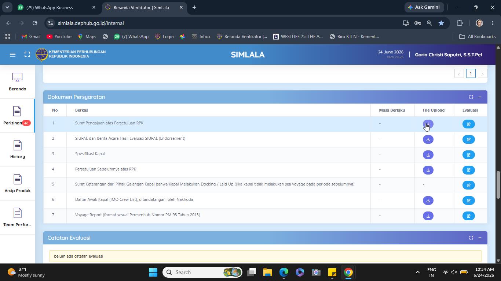Close the Beranda Verifikator browser tab

181,7
